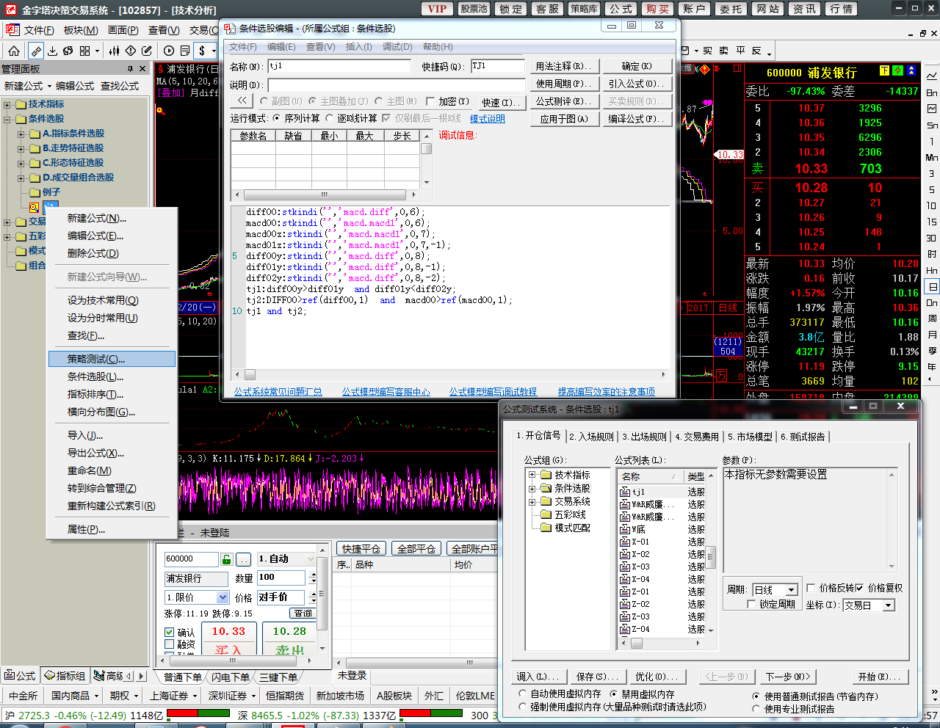Click the 买 toolbar button

tap(707, 51)
